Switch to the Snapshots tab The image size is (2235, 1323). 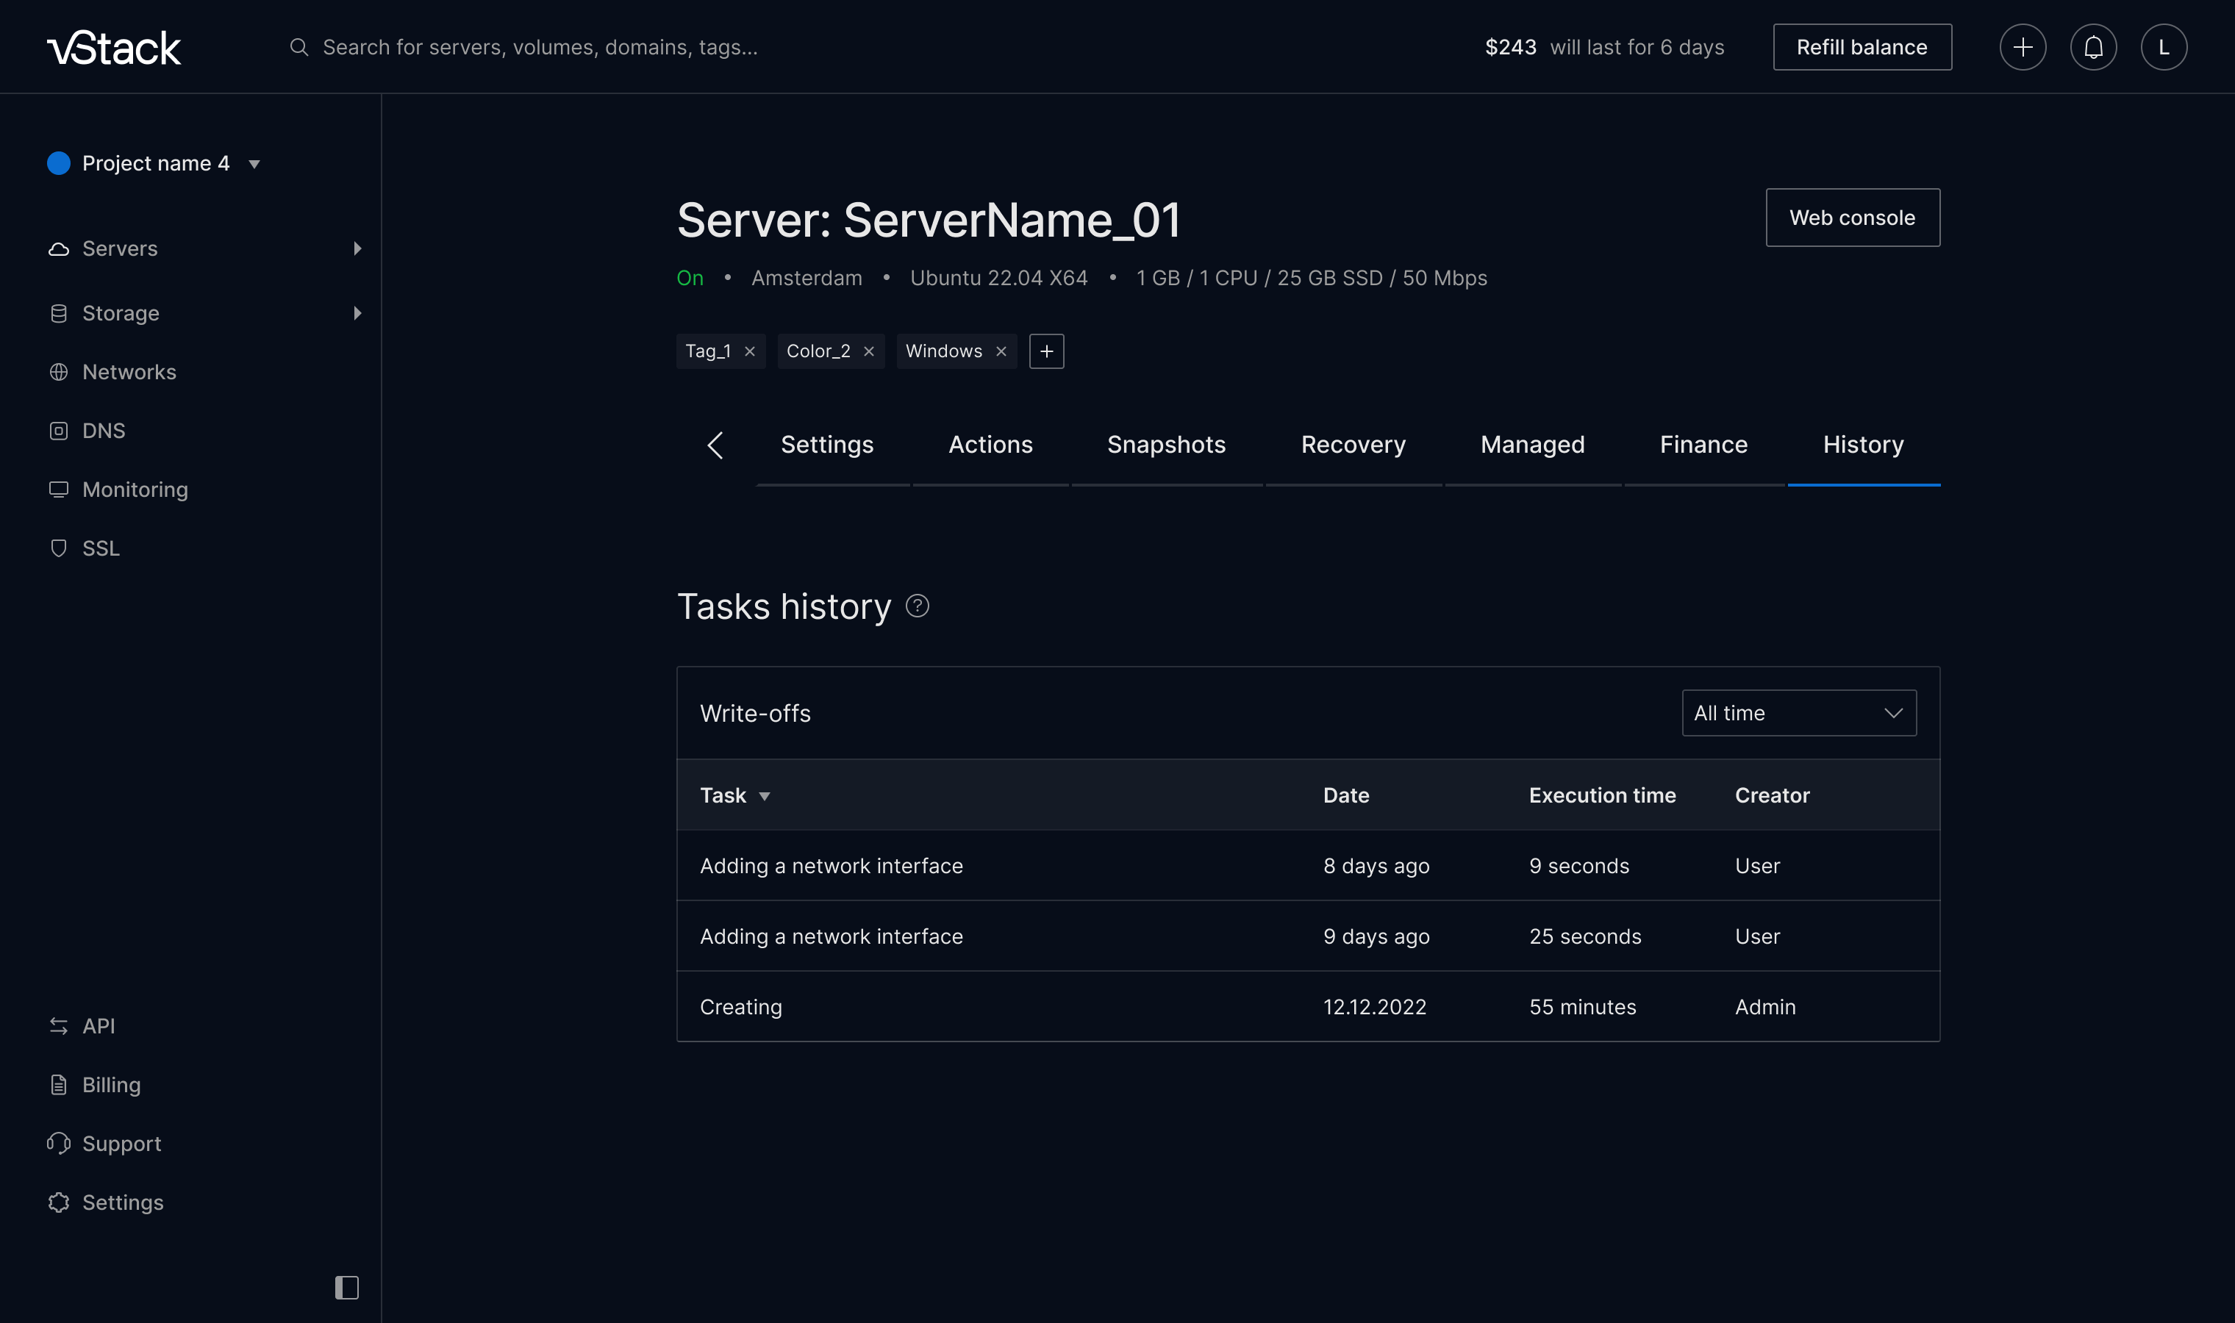1165,445
